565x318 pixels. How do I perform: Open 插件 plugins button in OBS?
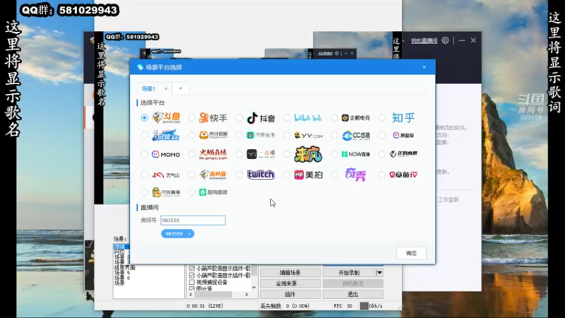pos(290,294)
